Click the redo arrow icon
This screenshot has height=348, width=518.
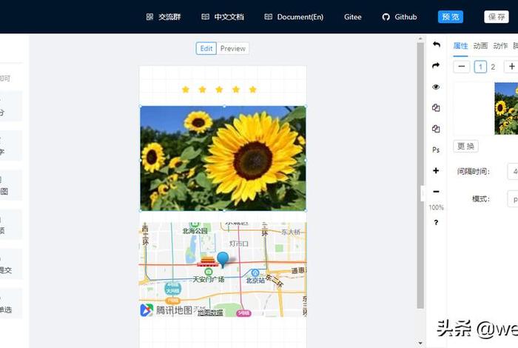pyautogui.click(x=436, y=65)
